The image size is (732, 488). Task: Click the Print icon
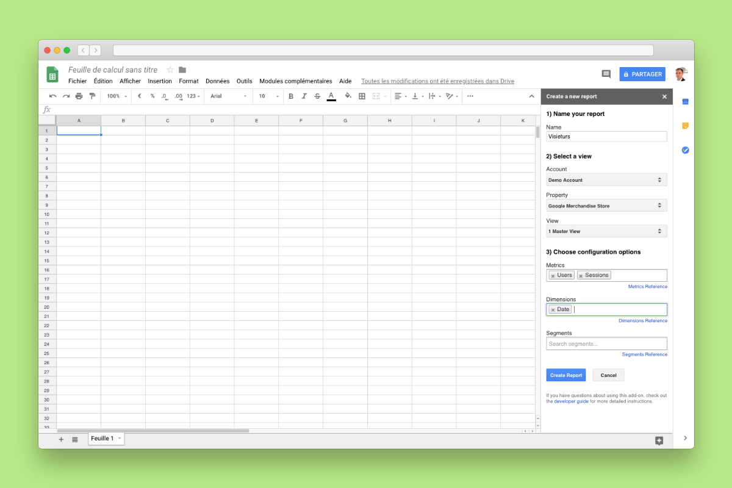click(79, 96)
